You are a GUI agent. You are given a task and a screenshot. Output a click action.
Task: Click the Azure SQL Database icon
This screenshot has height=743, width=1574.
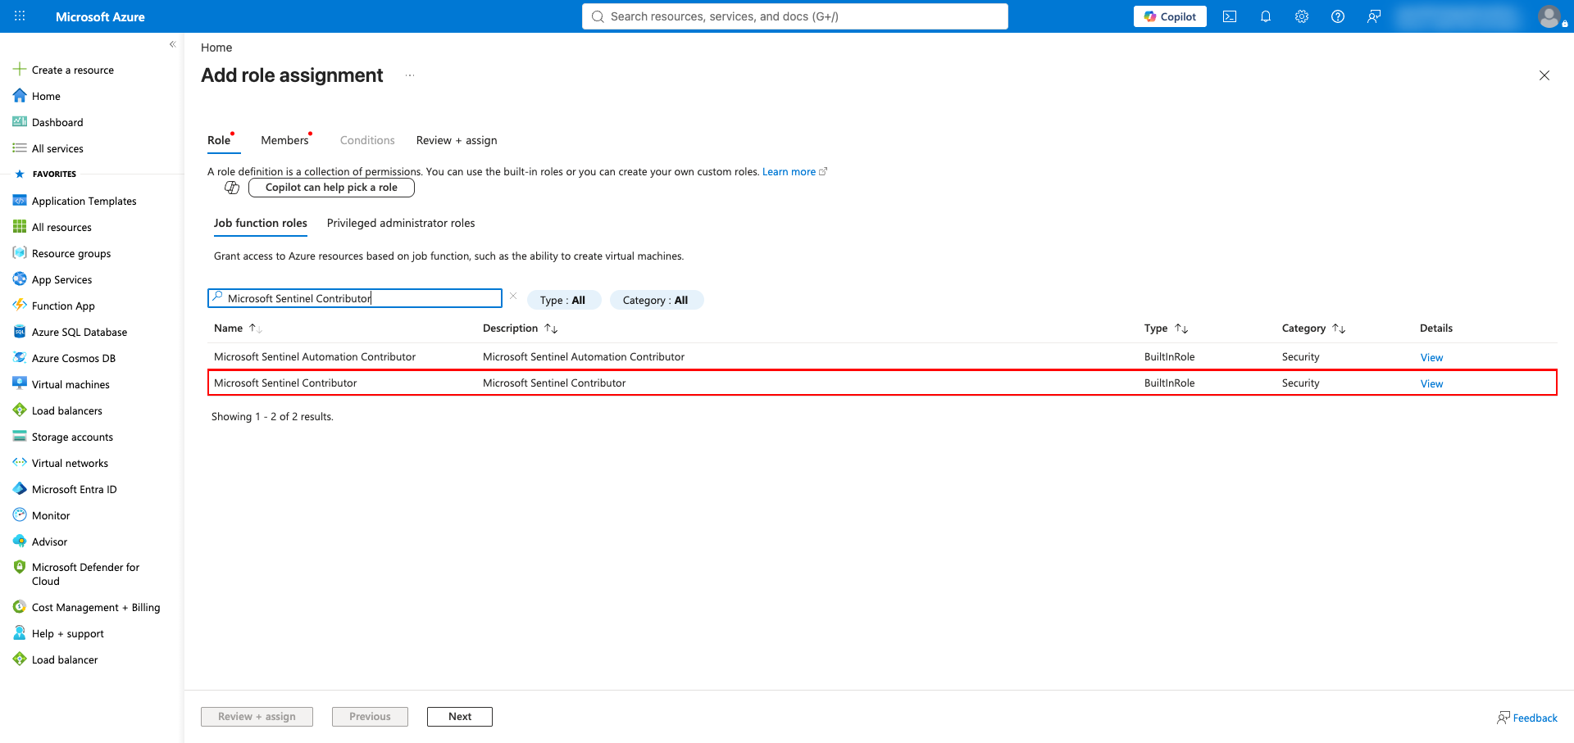[x=20, y=332]
